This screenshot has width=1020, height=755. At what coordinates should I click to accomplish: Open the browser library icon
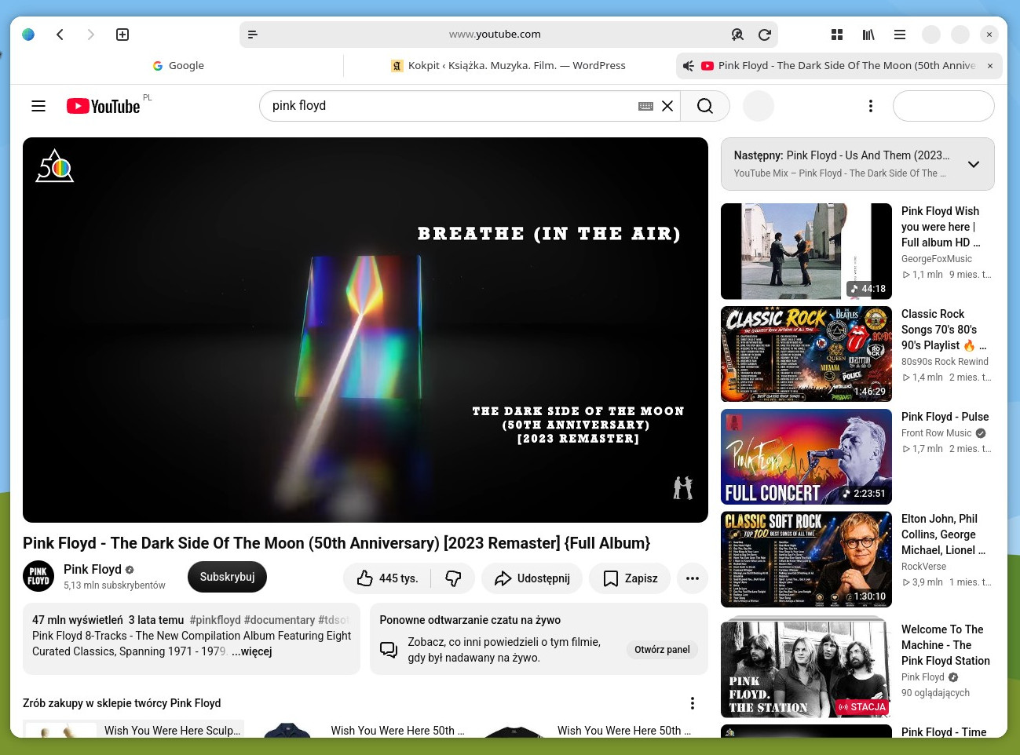pos(868,35)
